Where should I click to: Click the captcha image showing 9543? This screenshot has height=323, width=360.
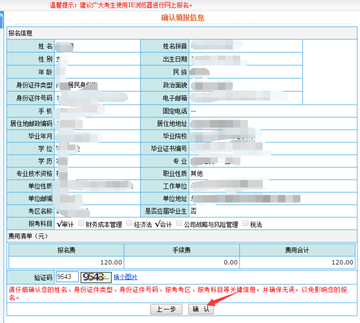(x=96, y=277)
